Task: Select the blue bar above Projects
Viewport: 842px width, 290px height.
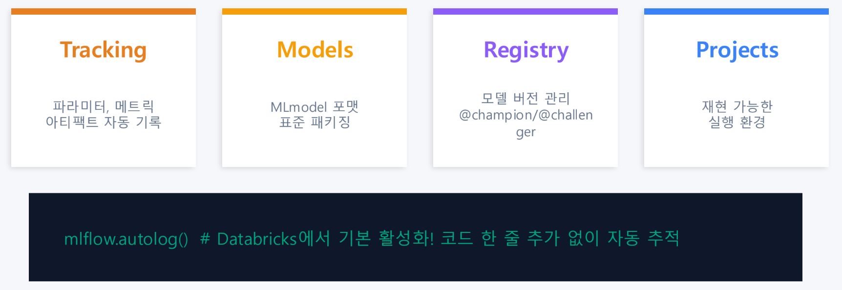Action: click(737, 11)
